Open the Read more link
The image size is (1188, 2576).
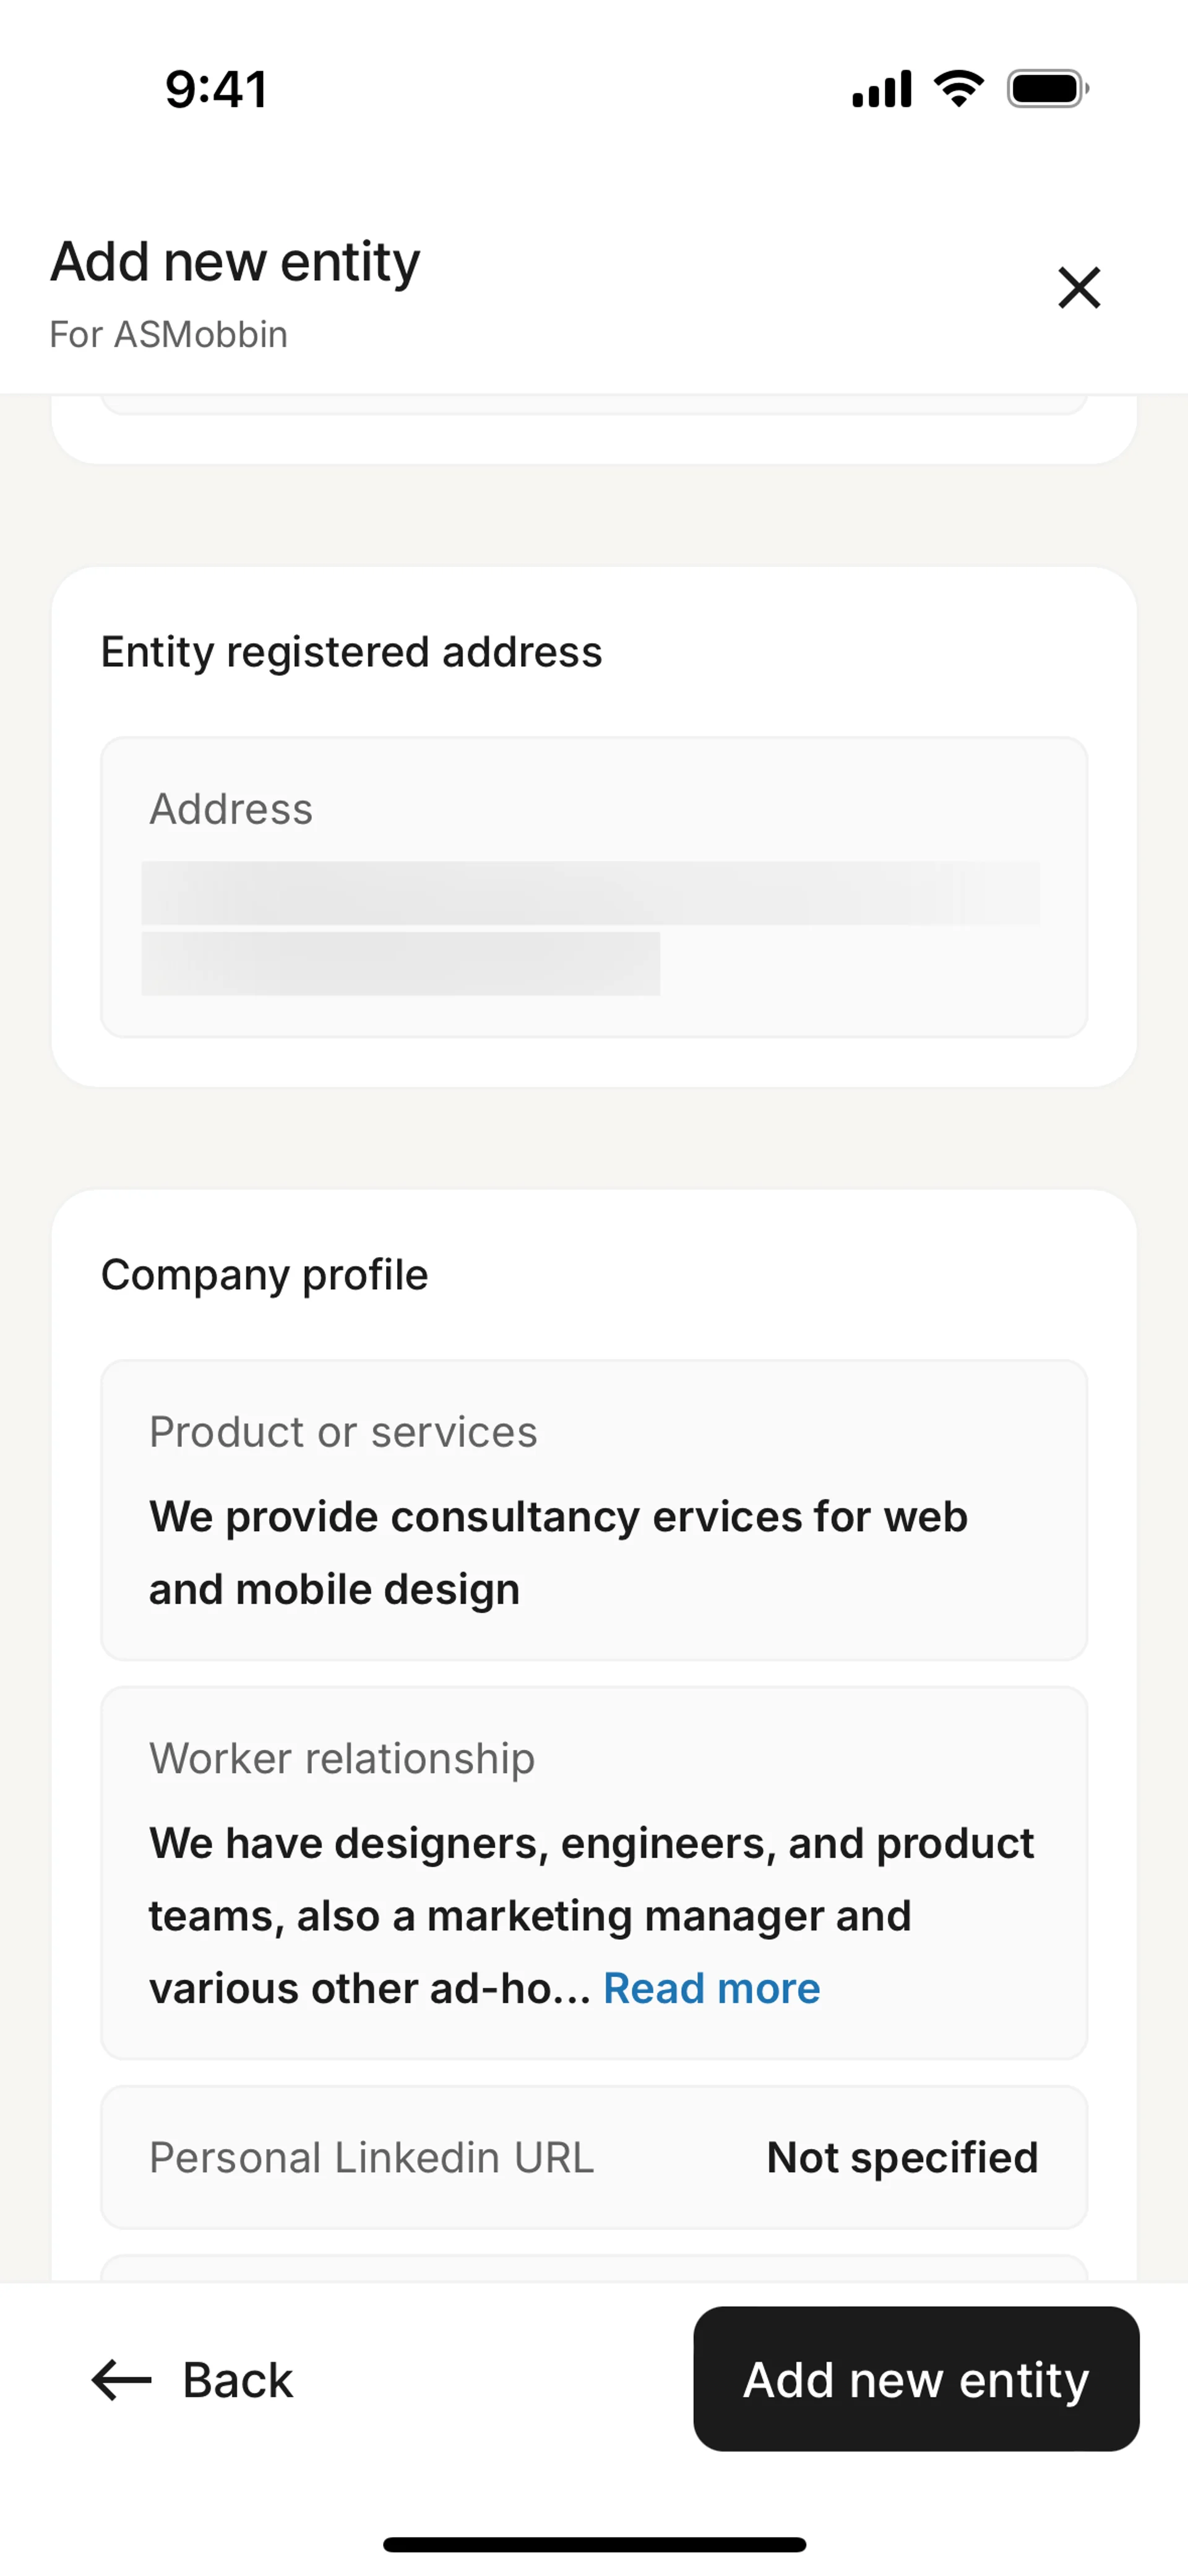(711, 1989)
